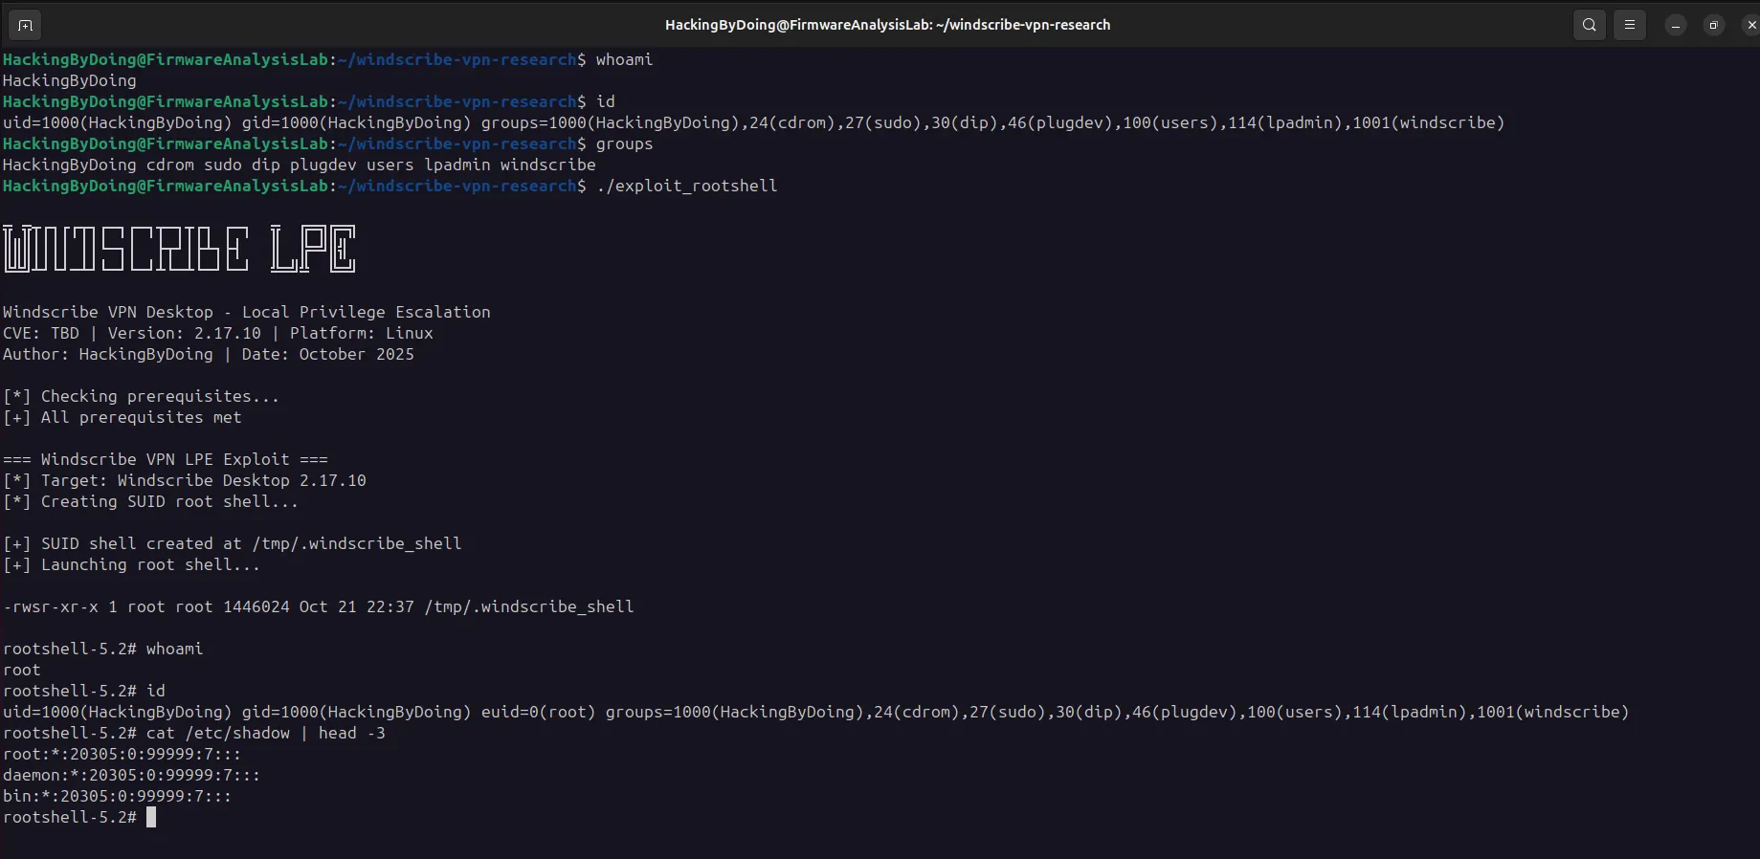The height and width of the screenshot is (859, 1760).
Task: Click the WINDSCRIBE LPE ASCII banner
Action: click(180, 249)
